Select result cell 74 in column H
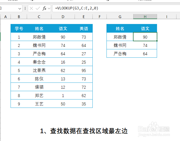Image resolution: width=180 pixels, height=141 pixels. (145, 45)
